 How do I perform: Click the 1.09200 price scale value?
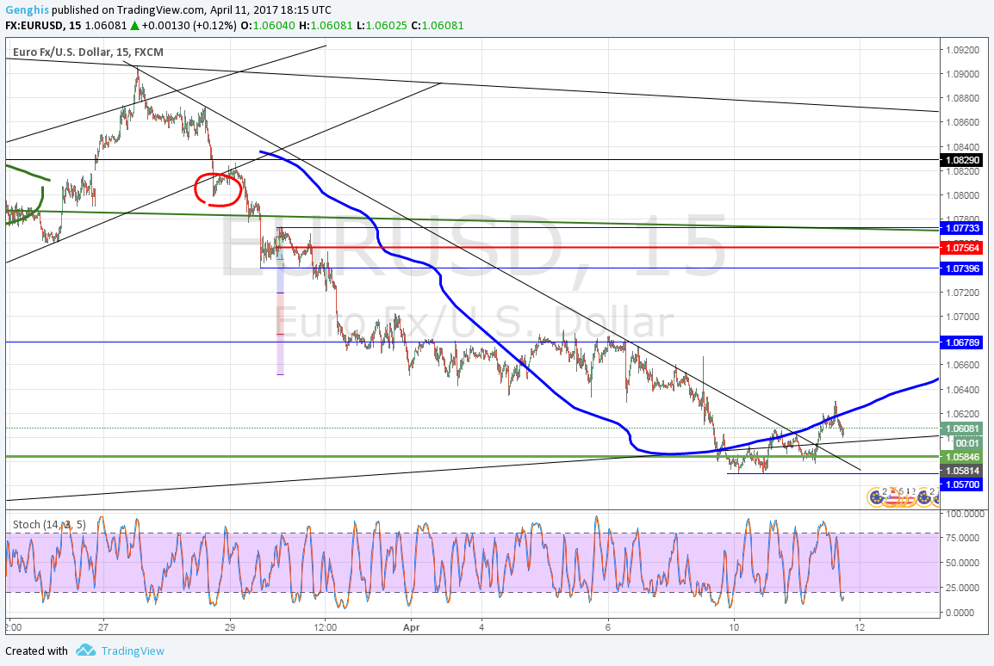pos(962,49)
